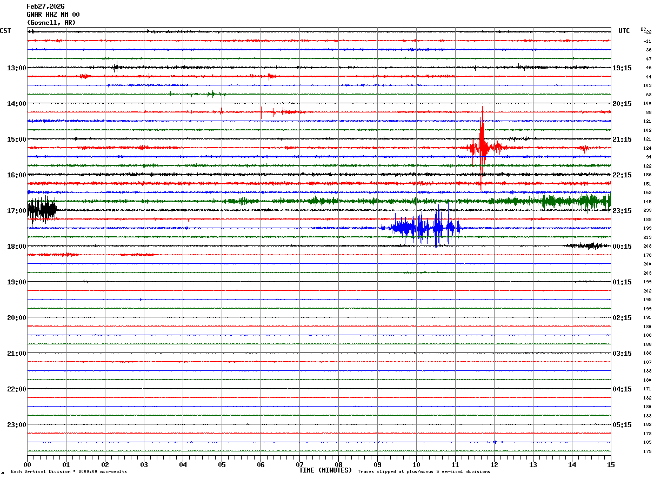654x479 pixels.
Task: Click the 05:15 UTC time label
Action: (x=622, y=425)
